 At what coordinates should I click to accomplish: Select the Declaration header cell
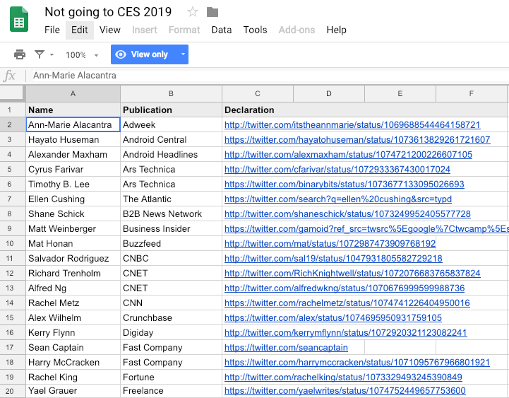click(x=364, y=110)
